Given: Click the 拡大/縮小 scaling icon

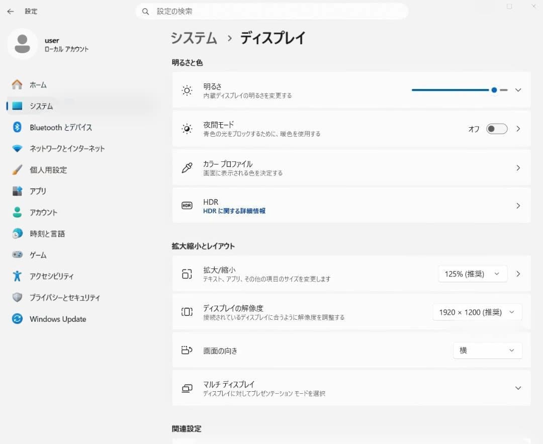Looking at the screenshot, I should coord(187,274).
